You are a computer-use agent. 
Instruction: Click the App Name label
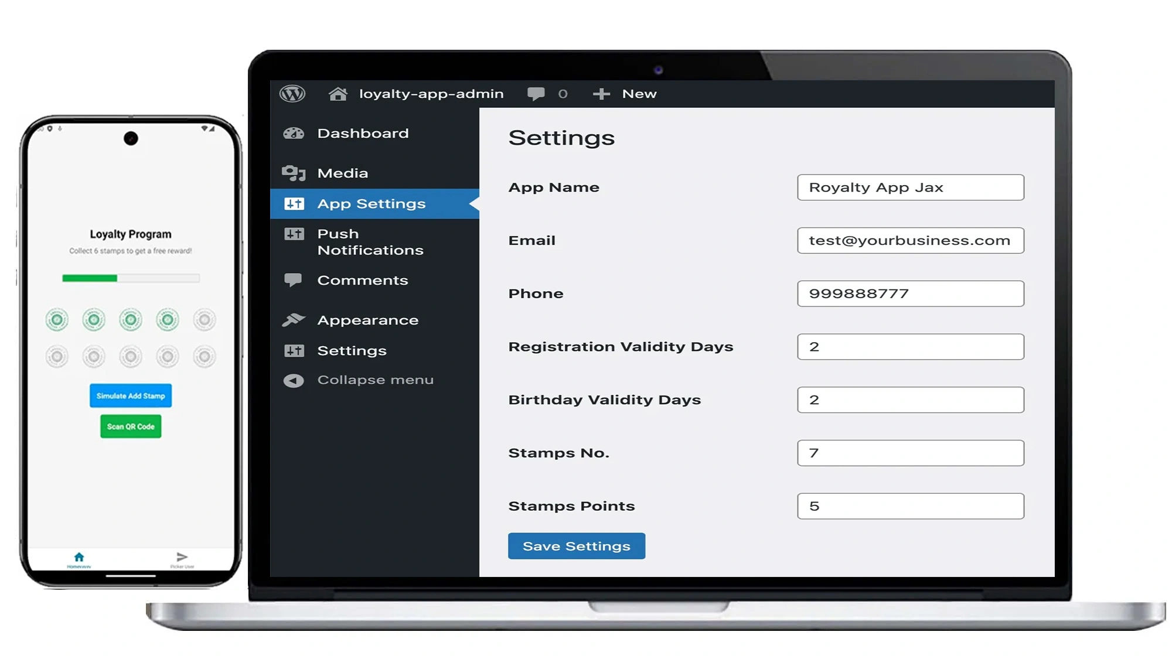[x=554, y=187]
